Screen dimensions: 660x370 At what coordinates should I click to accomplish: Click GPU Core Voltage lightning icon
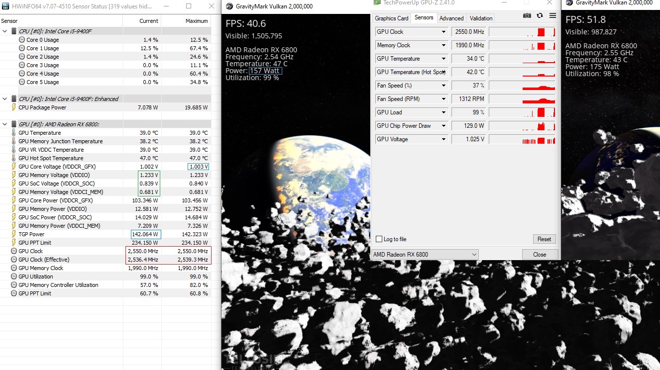click(x=13, y=167)
